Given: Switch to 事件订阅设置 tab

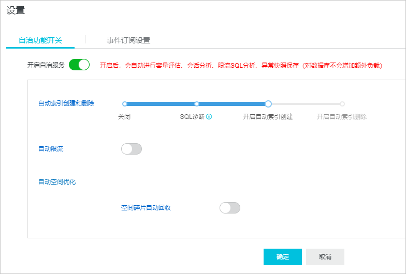Looking at the screenshot, I should [x=128, y=40].
